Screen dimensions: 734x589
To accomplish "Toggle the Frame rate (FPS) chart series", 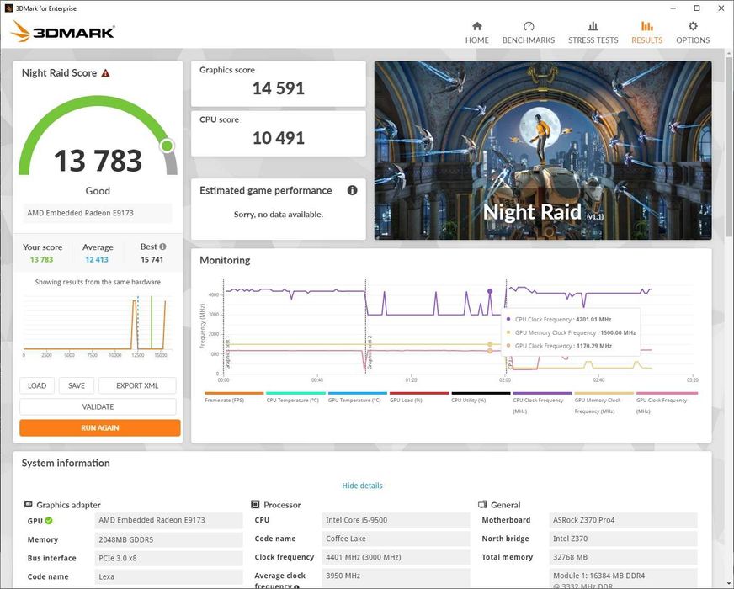I will pyautogui.click(x=234, y=396).
